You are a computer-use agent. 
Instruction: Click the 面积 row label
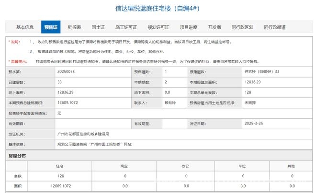coord(18,186)
